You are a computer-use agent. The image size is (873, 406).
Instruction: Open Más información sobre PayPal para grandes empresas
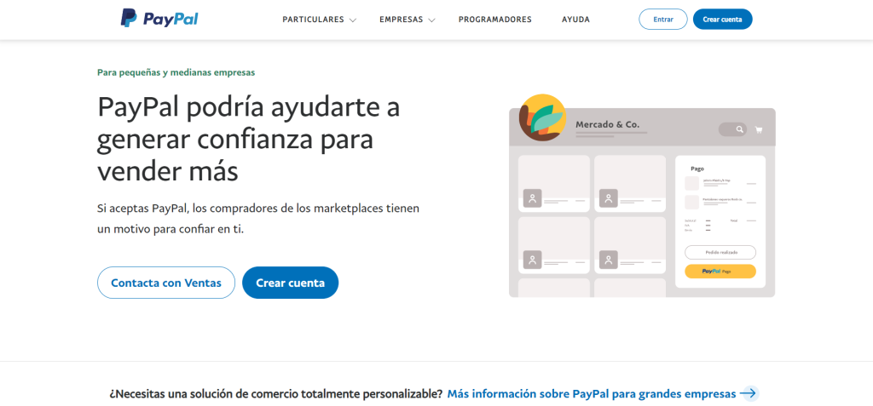(x=592, y=394)
